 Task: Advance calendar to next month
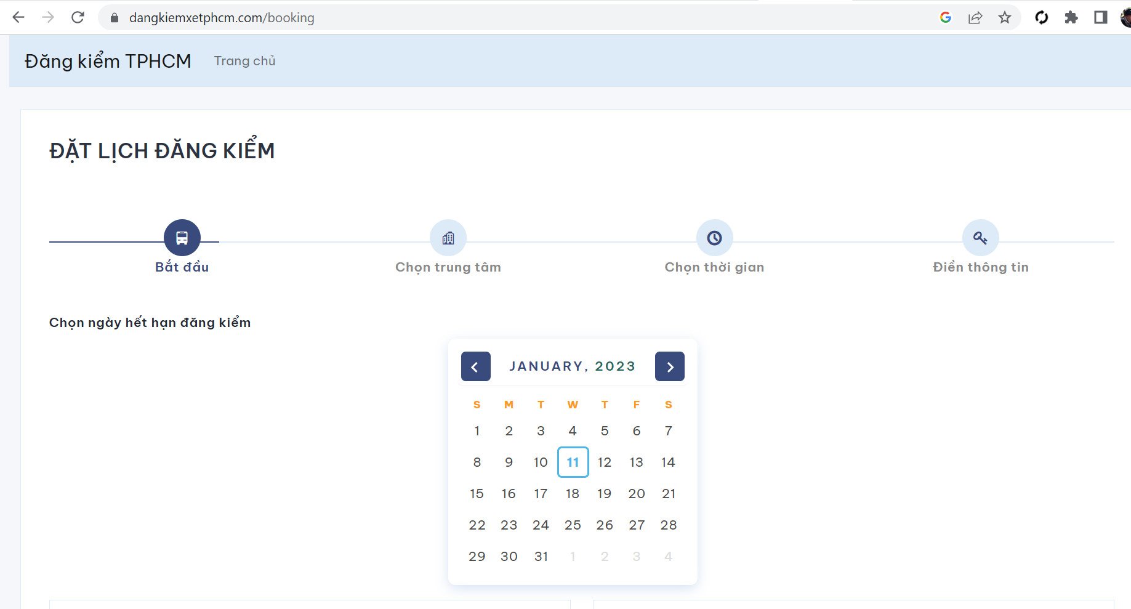click(x=670, y=366)
